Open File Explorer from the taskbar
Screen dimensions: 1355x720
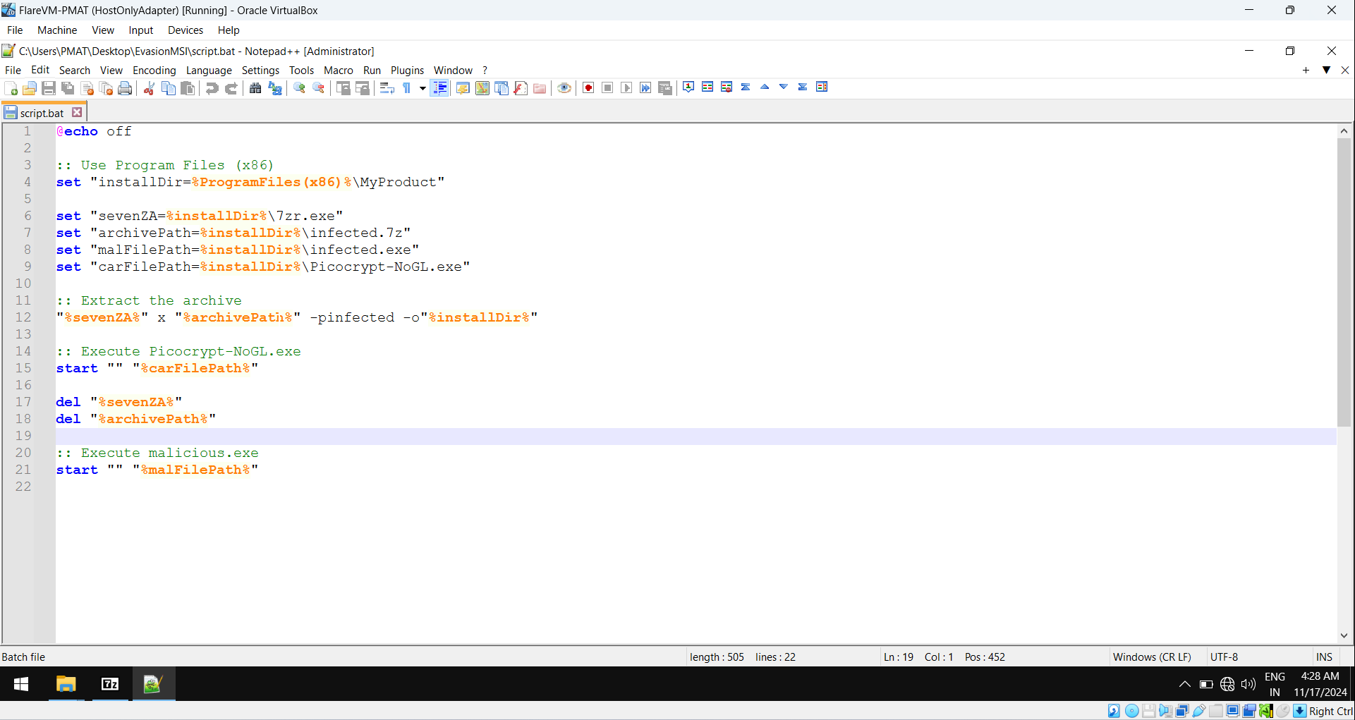coord(66,684)
